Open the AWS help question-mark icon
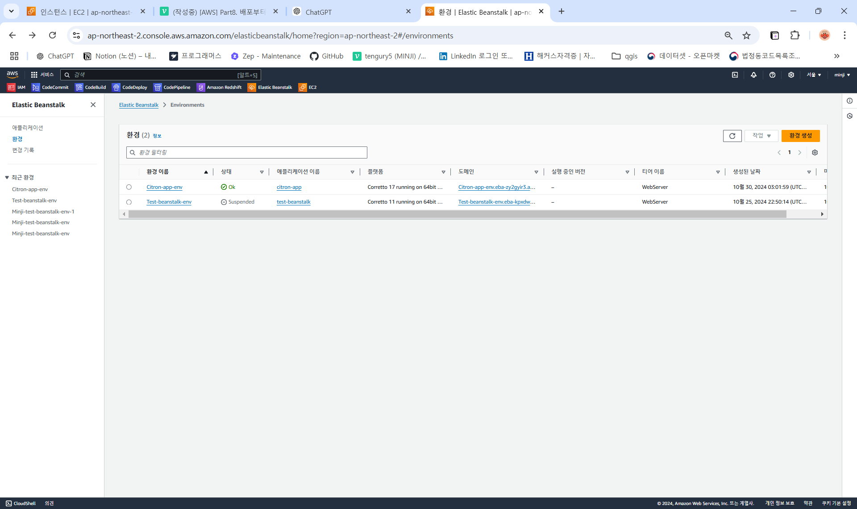Viewport: 857px width, 509px height. point(772,75)
